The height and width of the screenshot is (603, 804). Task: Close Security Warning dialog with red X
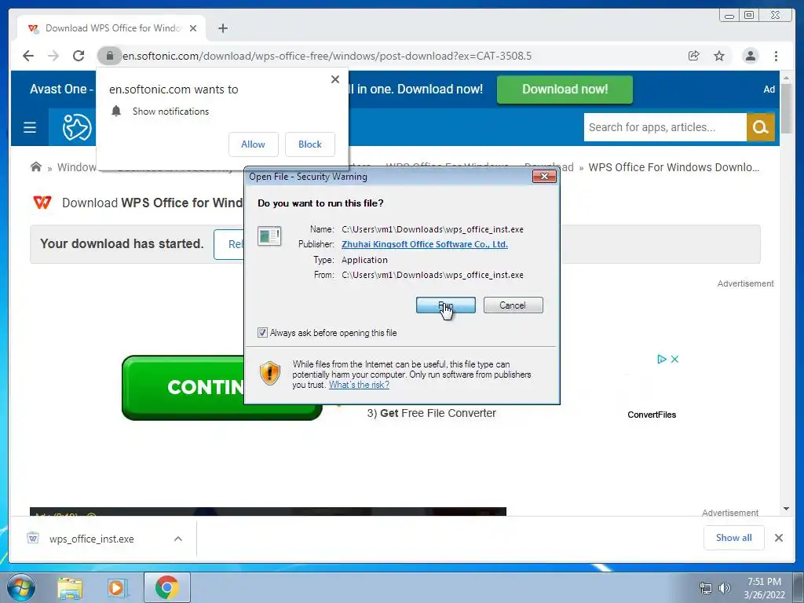(544, 177)
